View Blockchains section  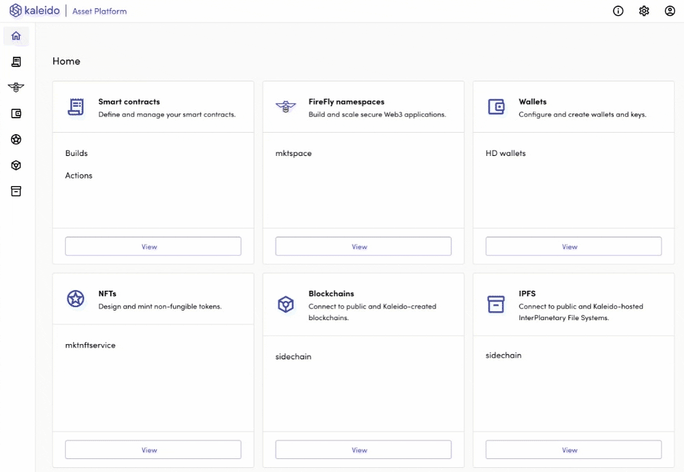pos(363,449)
